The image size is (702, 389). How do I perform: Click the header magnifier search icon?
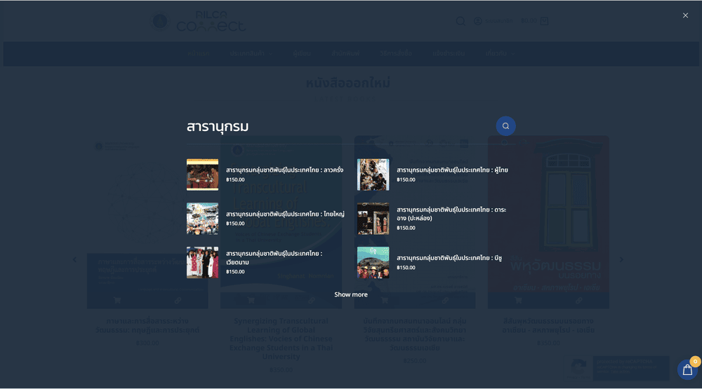click(461, 21)
